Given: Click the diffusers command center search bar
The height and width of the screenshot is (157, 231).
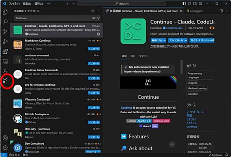Looking at the screenshot, I should pyautogui.click(x=122, y=4).
